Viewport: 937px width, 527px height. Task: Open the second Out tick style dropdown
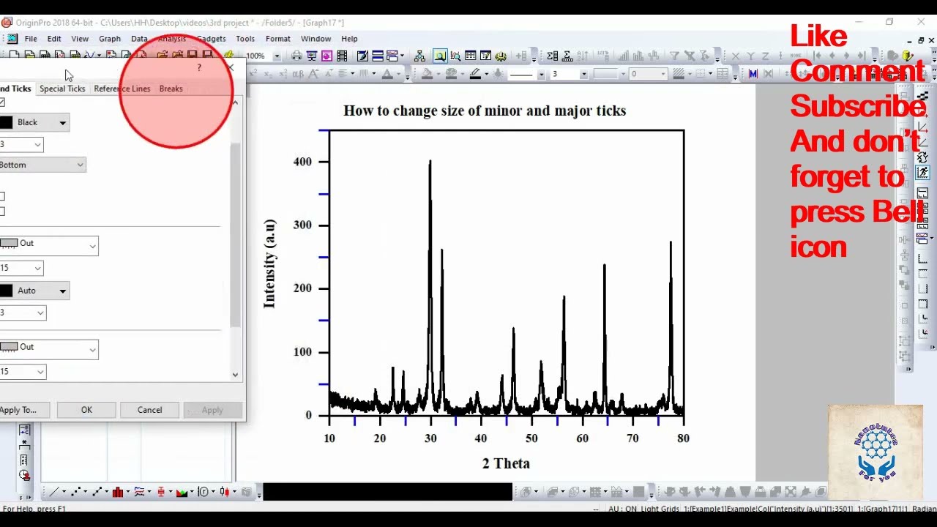(x=92, y=350)
